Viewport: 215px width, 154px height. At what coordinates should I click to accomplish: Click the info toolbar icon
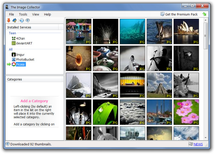pos(28,21)
